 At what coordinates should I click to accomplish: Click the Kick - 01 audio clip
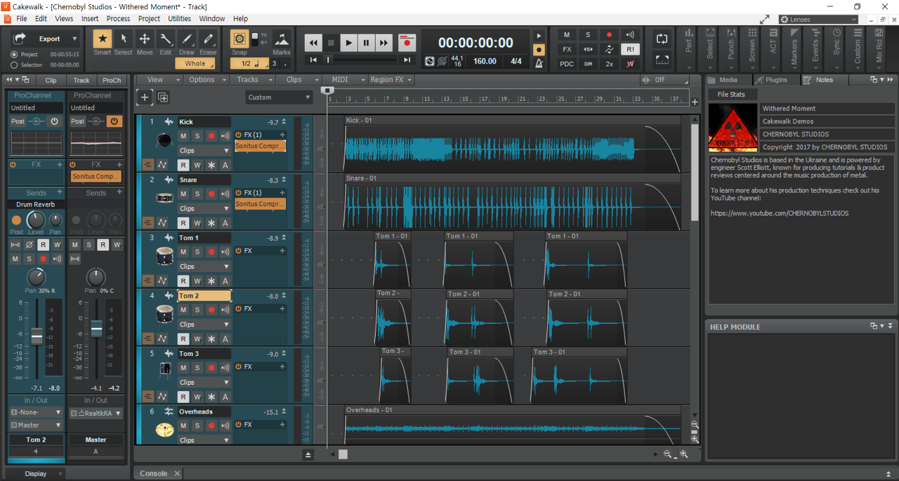click(x=513, y=143)
